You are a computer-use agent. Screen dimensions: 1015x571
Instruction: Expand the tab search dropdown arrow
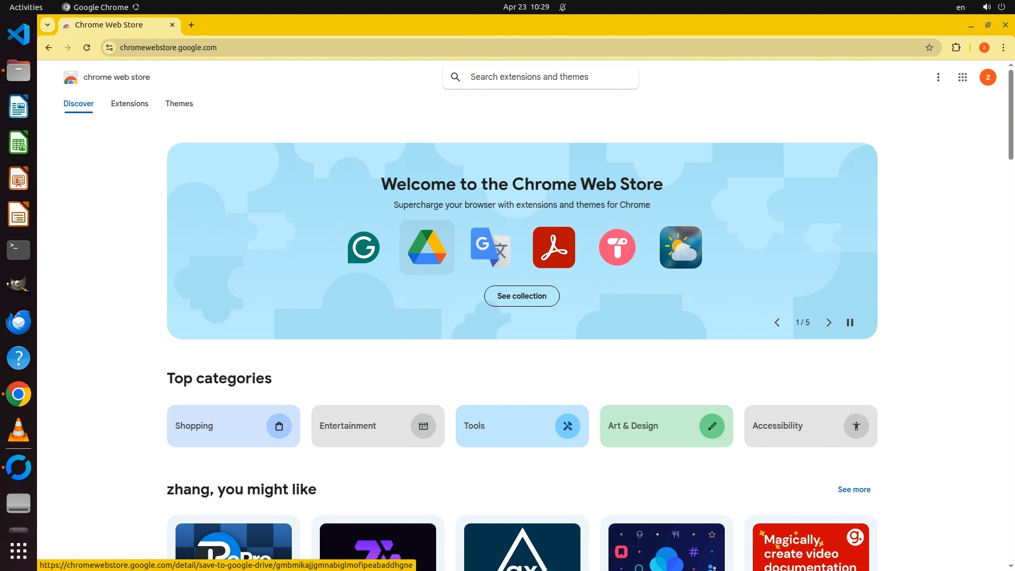point(48,25)
